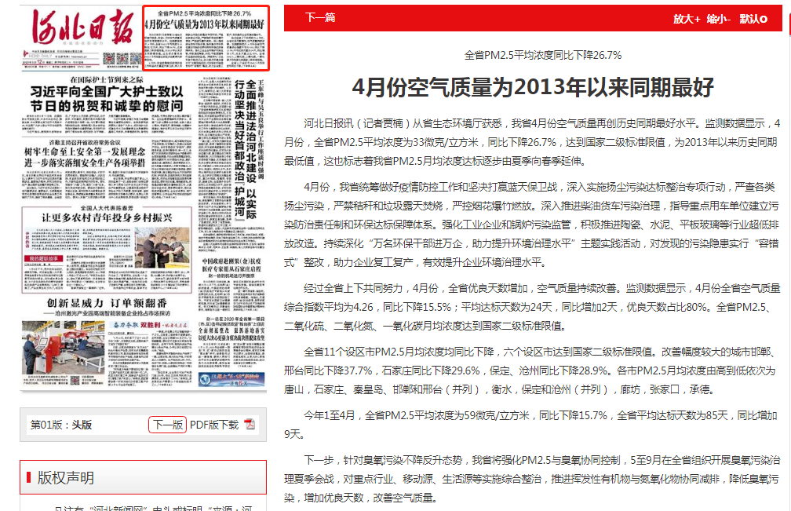This screenshot has width=791, height=511.
Task: Click the PDF download icon
Action: [250, 425]
